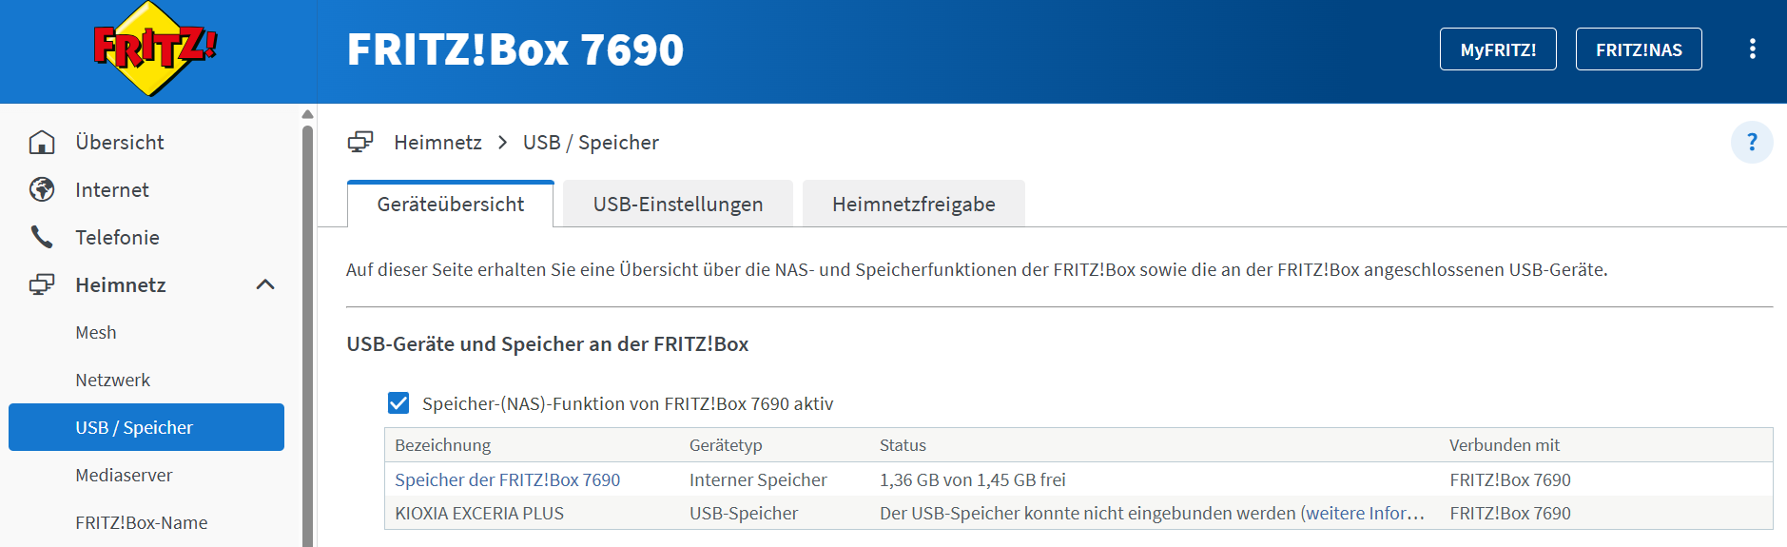This screenshot has height=547, width=1787.
Task: Click the Internet globe icon
Action: [x=42, y=190]
